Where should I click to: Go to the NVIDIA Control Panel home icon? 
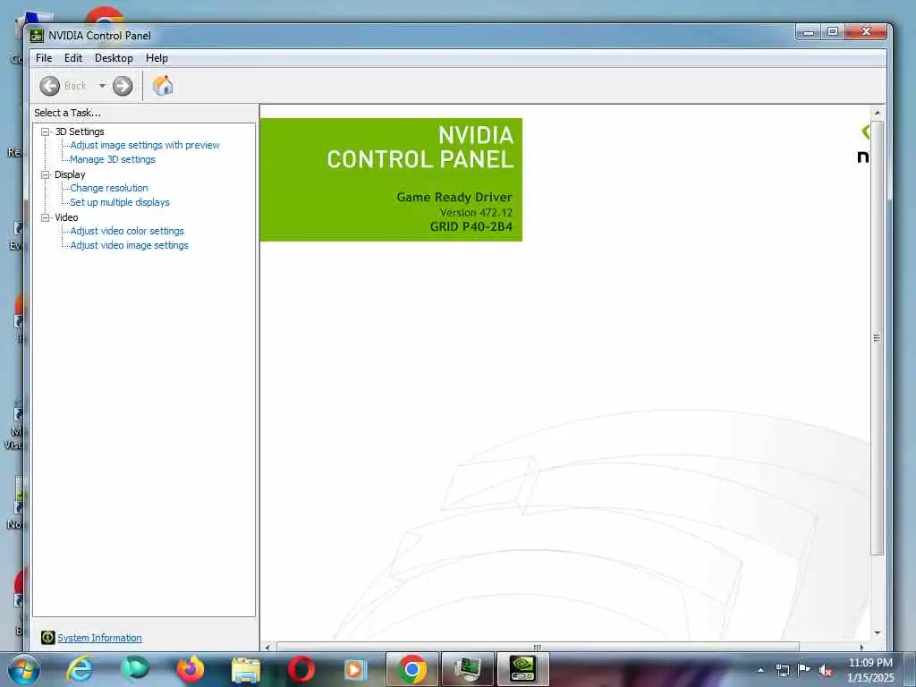(163, 86)
